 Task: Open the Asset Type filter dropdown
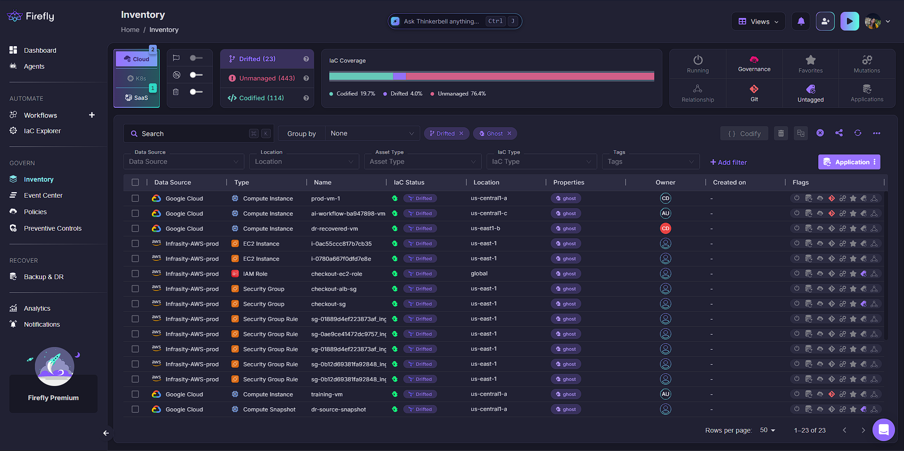point(423,161)
